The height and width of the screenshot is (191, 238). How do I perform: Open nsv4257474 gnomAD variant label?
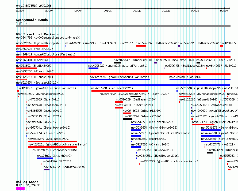[119, 77]
